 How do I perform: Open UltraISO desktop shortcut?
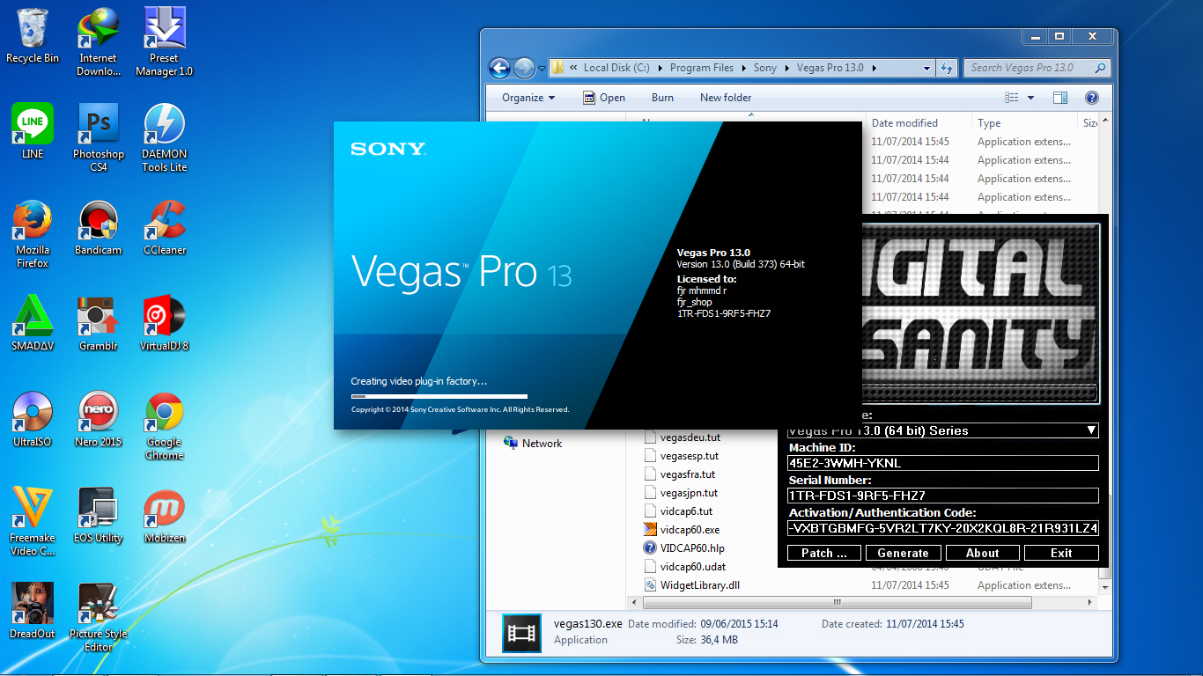(33, 419)
